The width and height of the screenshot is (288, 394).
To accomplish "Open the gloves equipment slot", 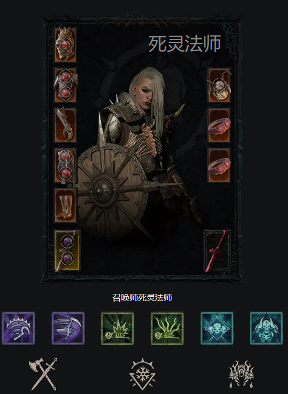I will coord(66,125).
